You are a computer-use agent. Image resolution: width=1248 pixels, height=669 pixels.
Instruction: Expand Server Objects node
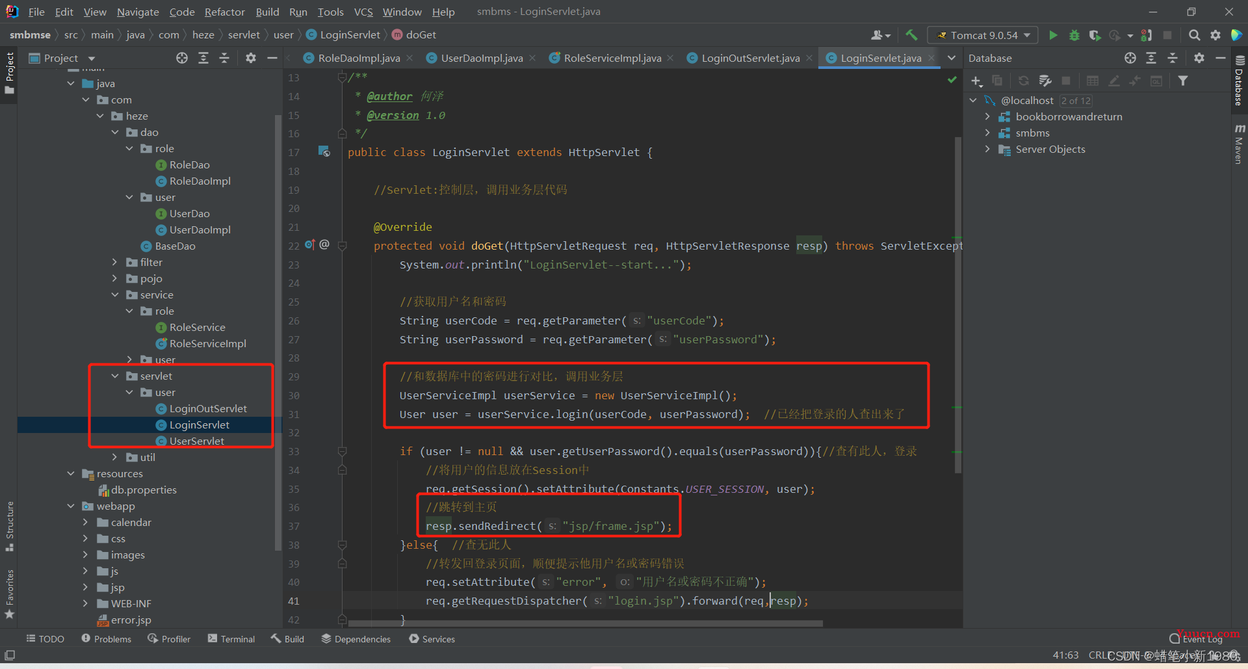[x=987, y=149]
